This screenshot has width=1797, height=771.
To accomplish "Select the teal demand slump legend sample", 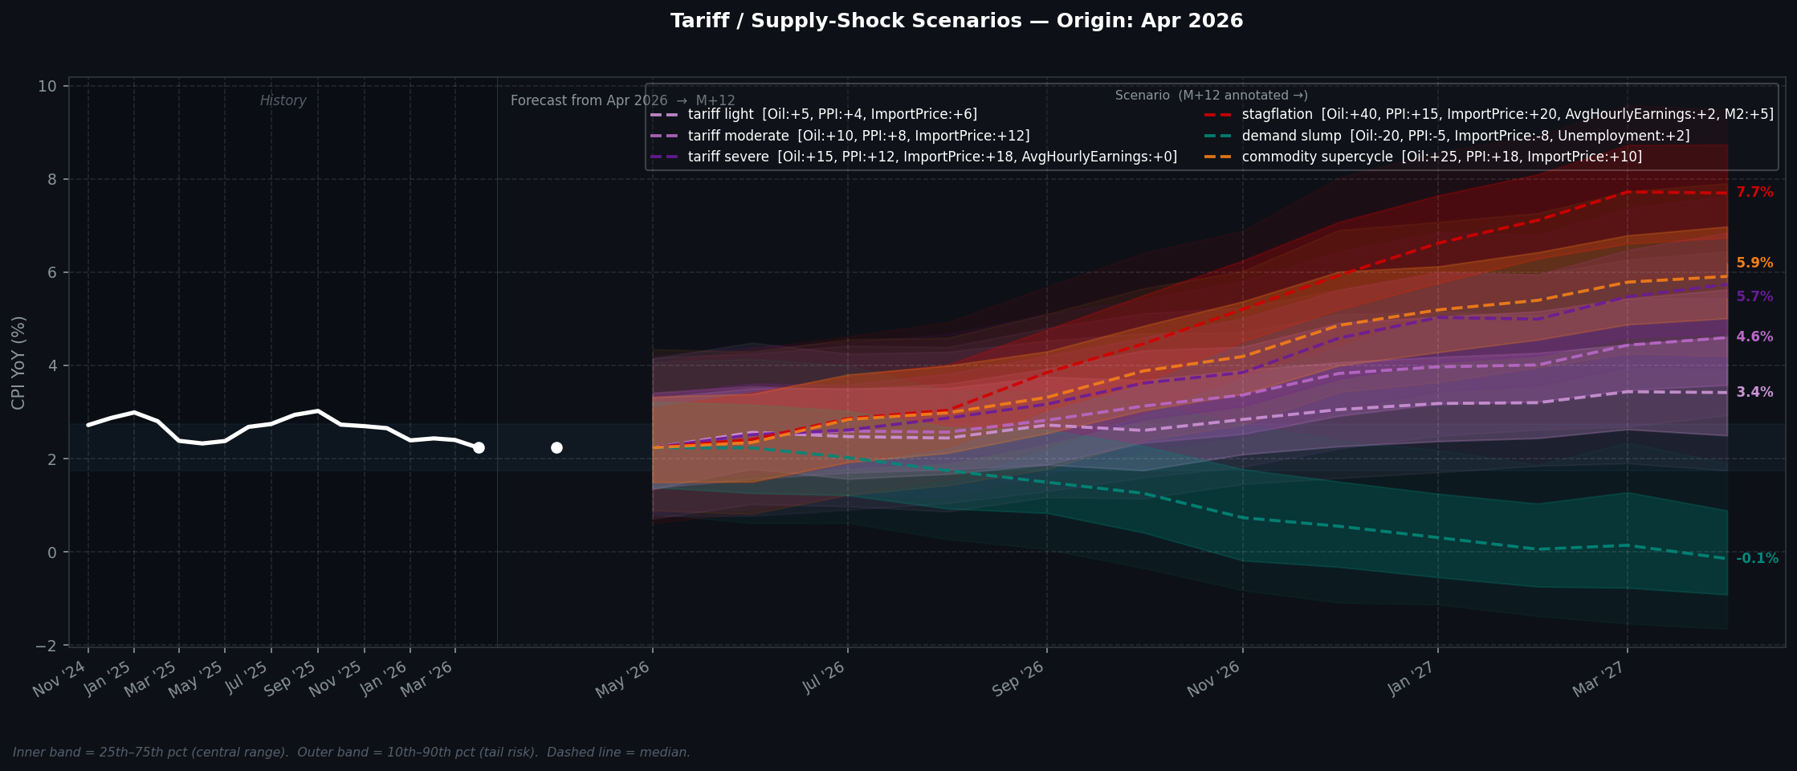I will 1217,136.
